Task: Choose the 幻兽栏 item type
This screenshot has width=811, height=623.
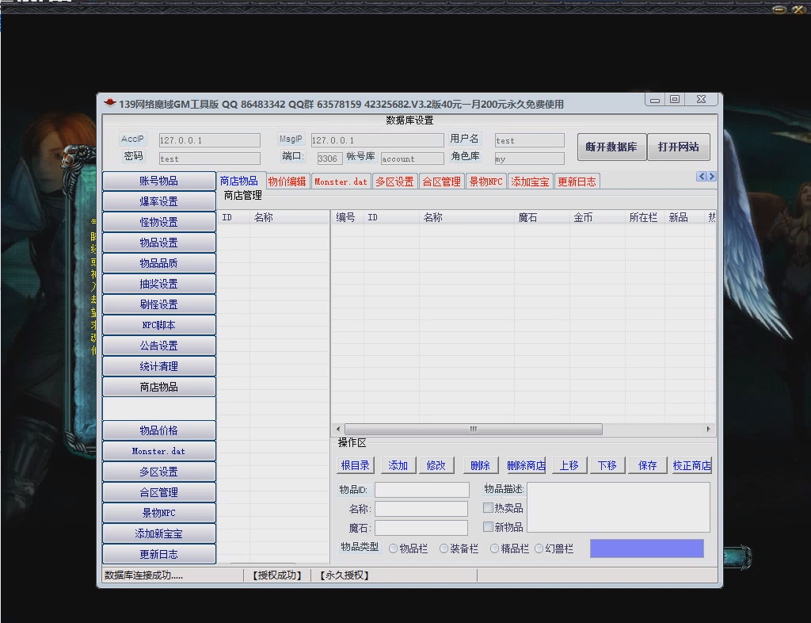Action: point(539,548)
